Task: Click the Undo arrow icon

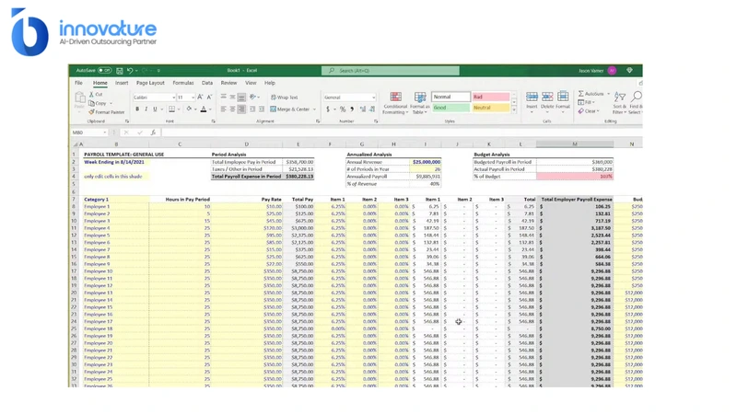Action: click(x=130, y=71)
